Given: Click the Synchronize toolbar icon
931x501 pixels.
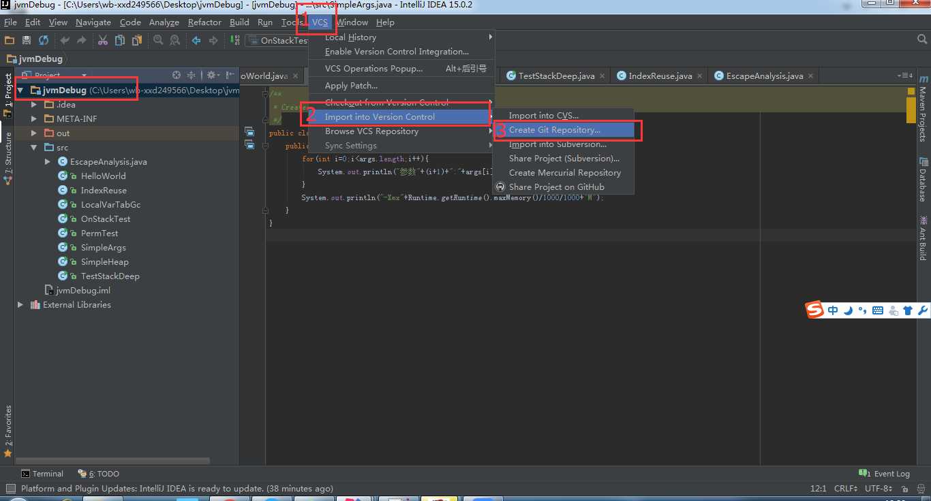Looking at the screenshot, I should [x=44, y=41].
